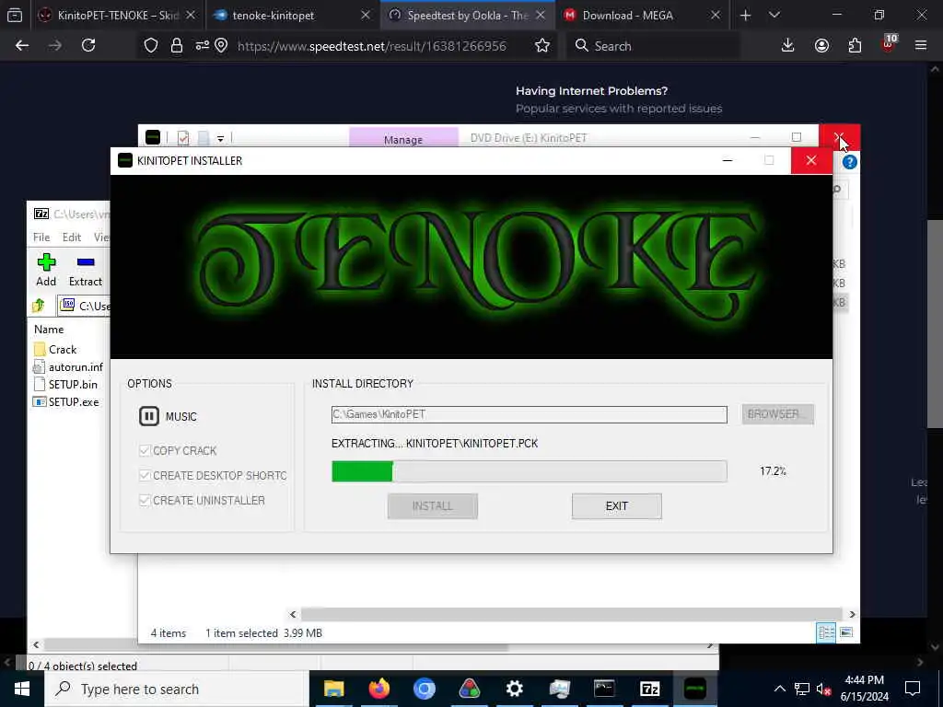Open Firefox from the taskbar
The image size is (943, 707).
point(378,689)
